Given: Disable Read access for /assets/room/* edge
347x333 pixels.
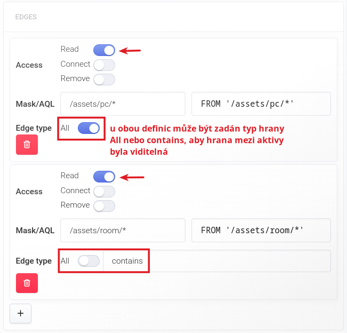Looking at the screenshot, I should click(x=104, y=177).
